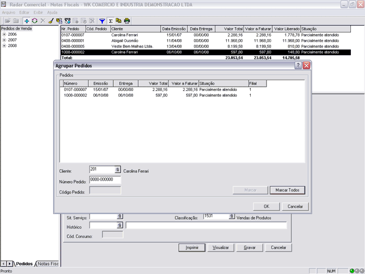Click the printer icon in the toolbar
Screen dimensions: 365x274
point(127,21)
